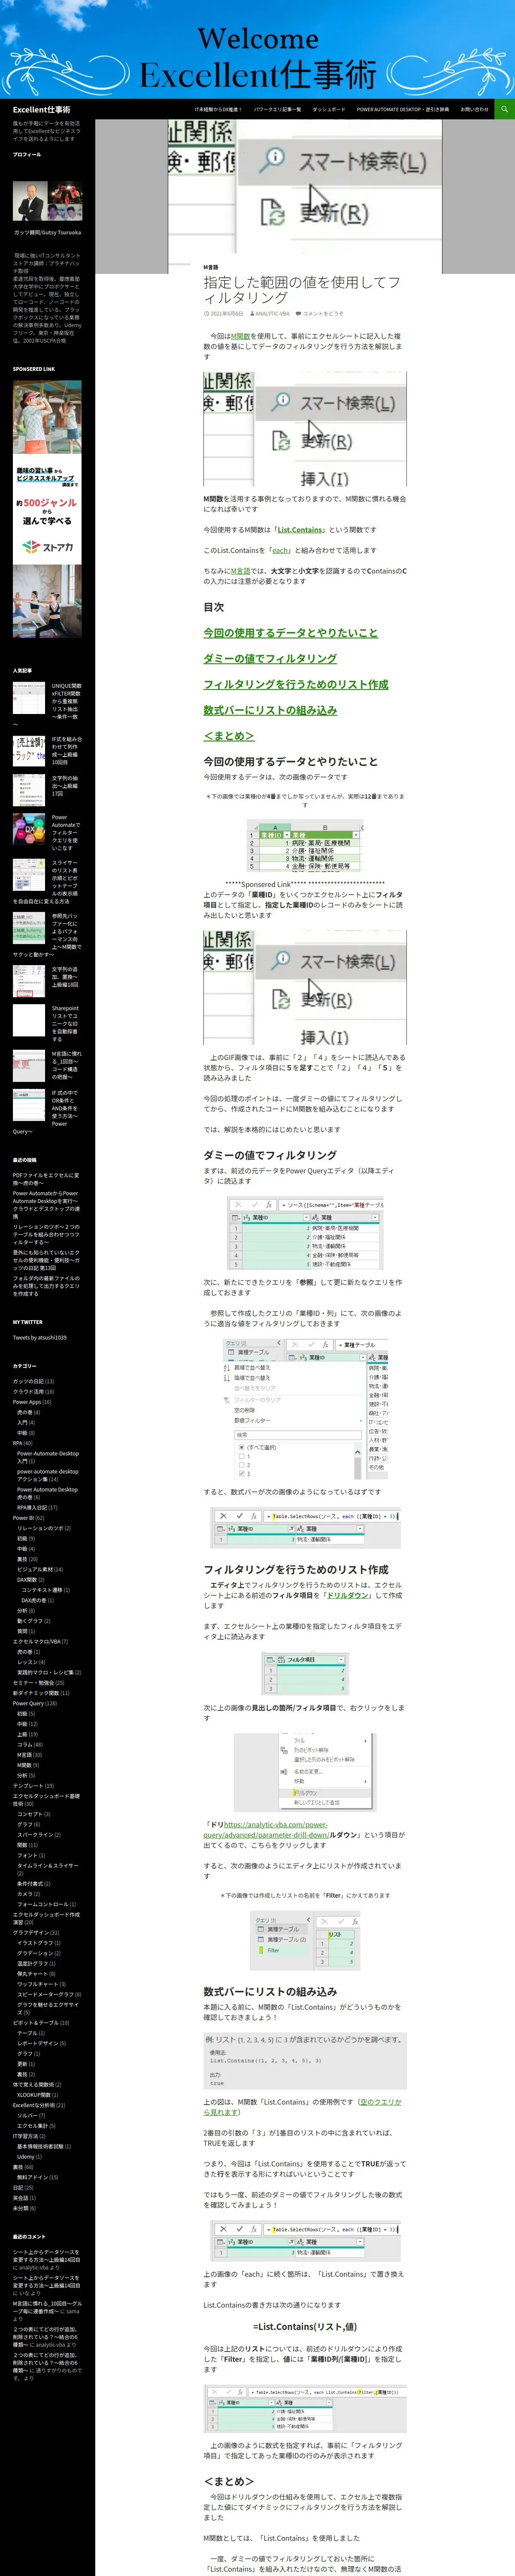Jump to ＜まとめ＞ section link
Viewport: 515px width, 2576px height.
[229, 736]
